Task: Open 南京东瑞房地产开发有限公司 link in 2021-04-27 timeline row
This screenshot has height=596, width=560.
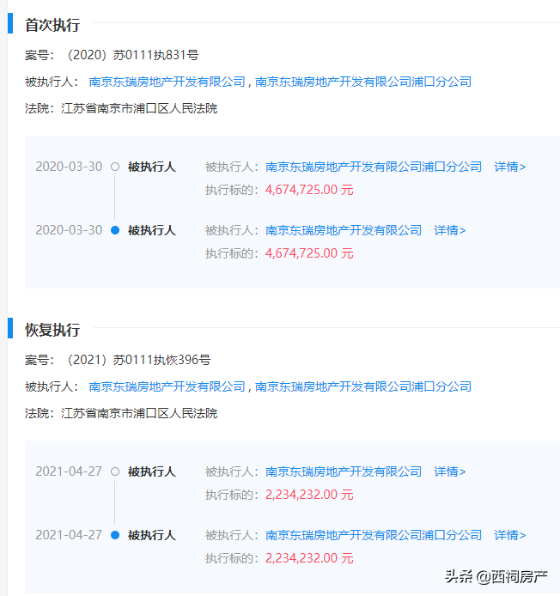Action: (x=344, y=471)
